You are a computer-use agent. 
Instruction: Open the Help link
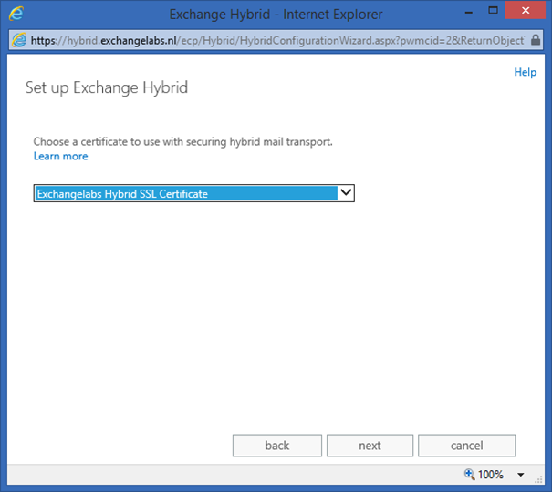tap(525, 72)
